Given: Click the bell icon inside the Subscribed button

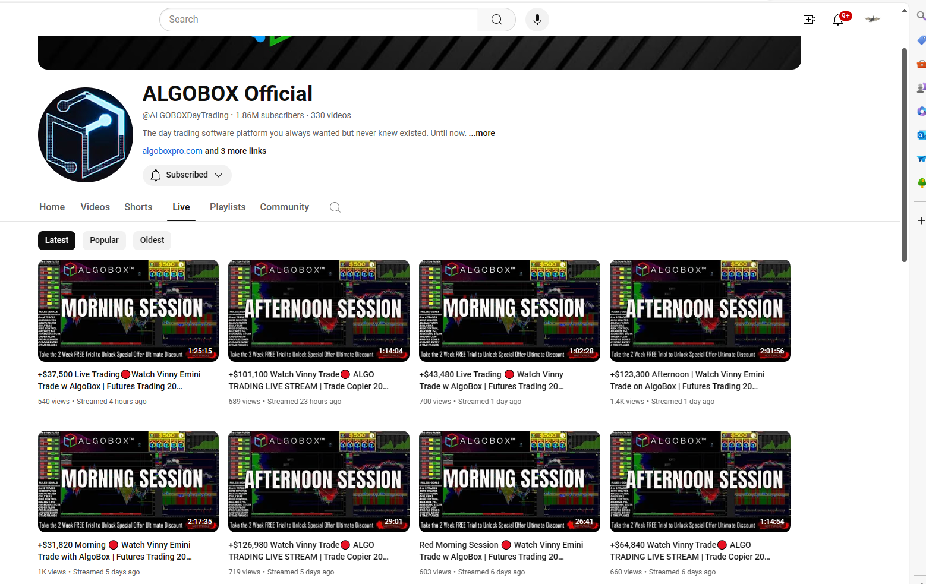Looking at the screenshot, I should pos(156,175).
